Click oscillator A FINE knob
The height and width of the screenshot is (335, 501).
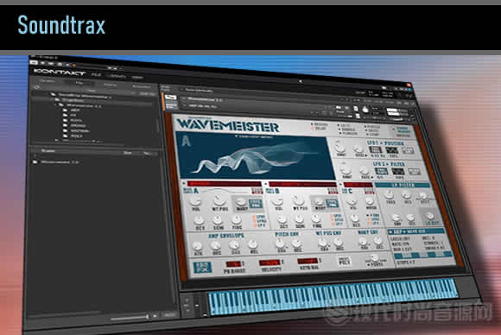236,220
